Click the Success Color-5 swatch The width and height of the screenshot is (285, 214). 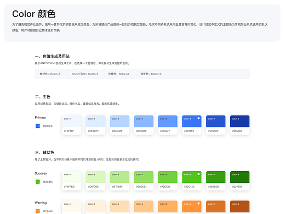click(168, 181)
